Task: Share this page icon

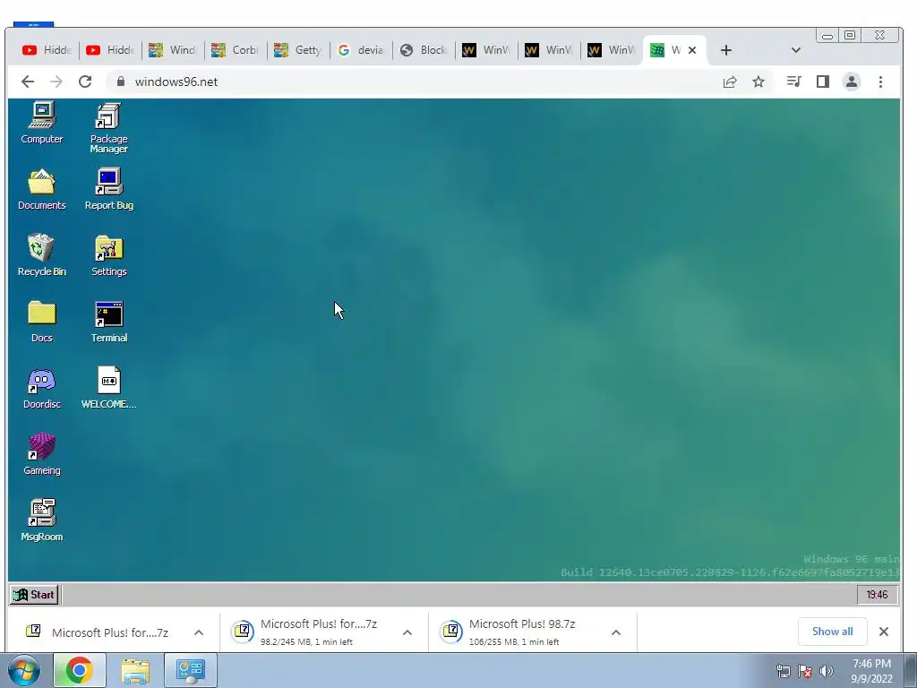Action: click(729, 82)
